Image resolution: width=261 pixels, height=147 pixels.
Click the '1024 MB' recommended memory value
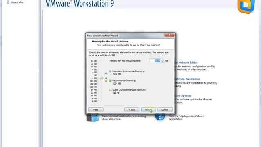pos(117,83)
